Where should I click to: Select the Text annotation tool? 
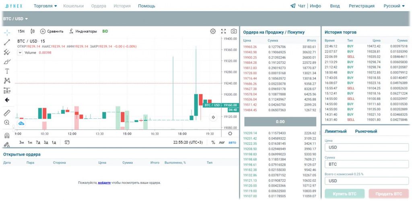click(x=7, y=71)
